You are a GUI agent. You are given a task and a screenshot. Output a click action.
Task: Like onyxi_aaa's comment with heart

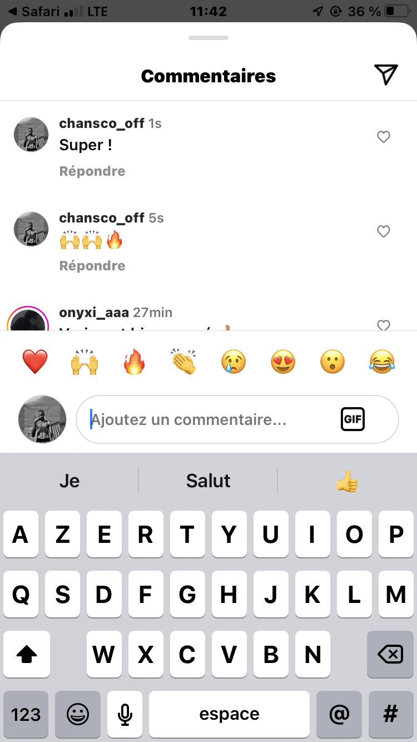[384, 325]
